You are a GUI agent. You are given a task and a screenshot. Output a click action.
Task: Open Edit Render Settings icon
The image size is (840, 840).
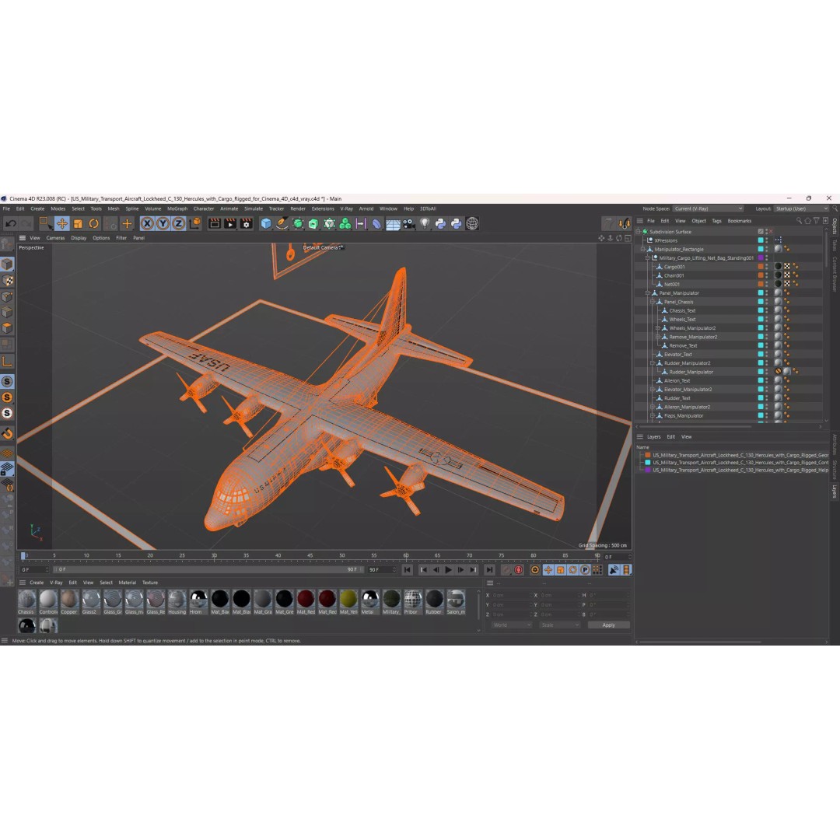tap(246, 223)
